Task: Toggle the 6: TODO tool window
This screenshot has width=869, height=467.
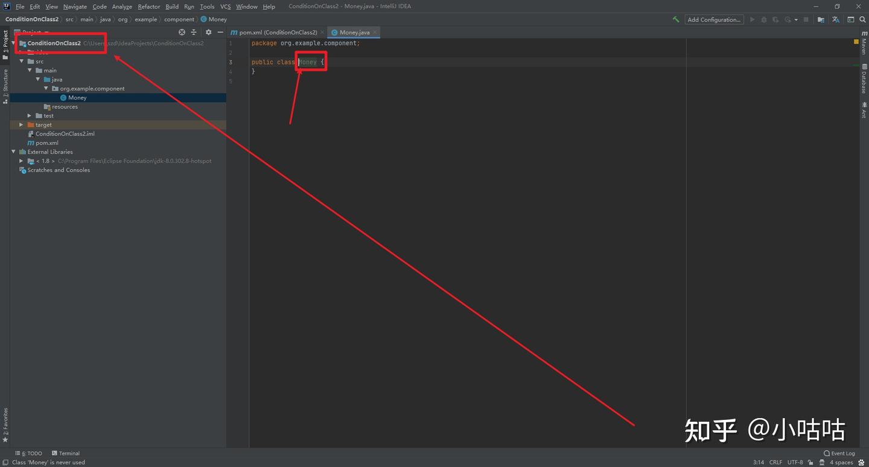Action: coord(28,453)
